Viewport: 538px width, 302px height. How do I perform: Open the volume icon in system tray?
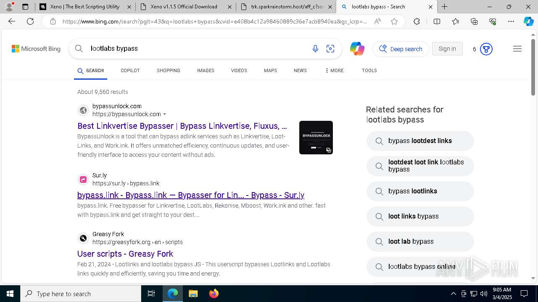(x=483, y=294)
